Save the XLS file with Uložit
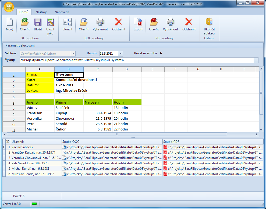 [38, 24]
